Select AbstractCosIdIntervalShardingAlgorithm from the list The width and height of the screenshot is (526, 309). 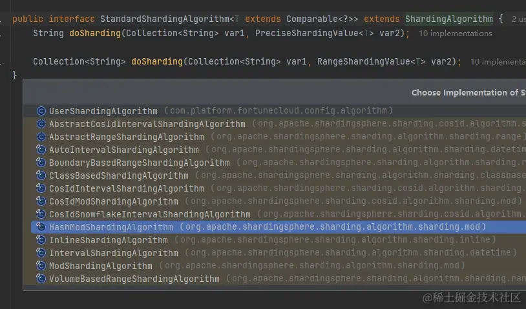pyautogui.click(x=275, y=124)
